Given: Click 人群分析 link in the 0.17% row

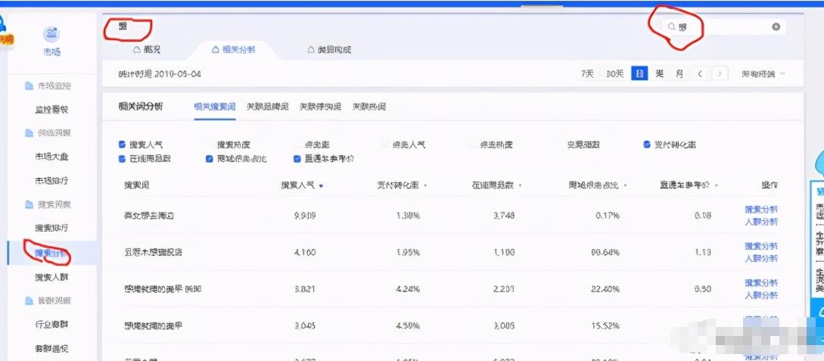Looking at the screenshot, I should (x=761, y=222).
